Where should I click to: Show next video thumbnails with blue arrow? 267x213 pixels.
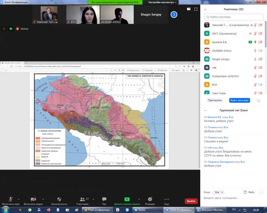(174, 15)
